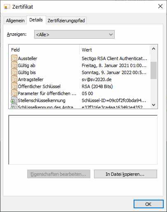Click the Gültig bis field icon
The height and width of the screenshot is (212, 167).
pyautogui.click(x=14, y=72)
